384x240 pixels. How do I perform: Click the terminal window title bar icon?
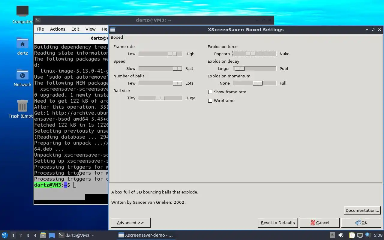(37, 20)
